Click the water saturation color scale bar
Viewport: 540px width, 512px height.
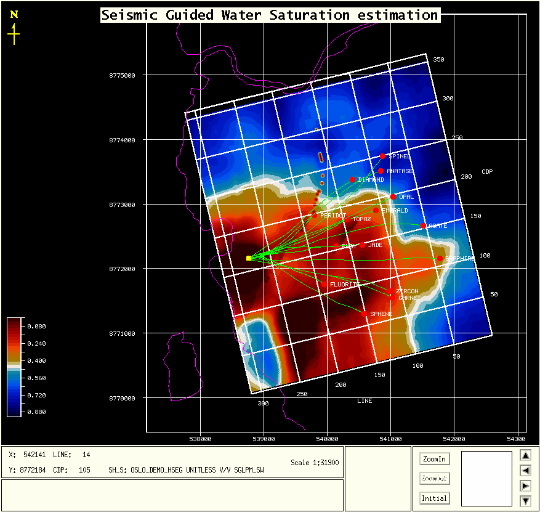pos(14,368)
